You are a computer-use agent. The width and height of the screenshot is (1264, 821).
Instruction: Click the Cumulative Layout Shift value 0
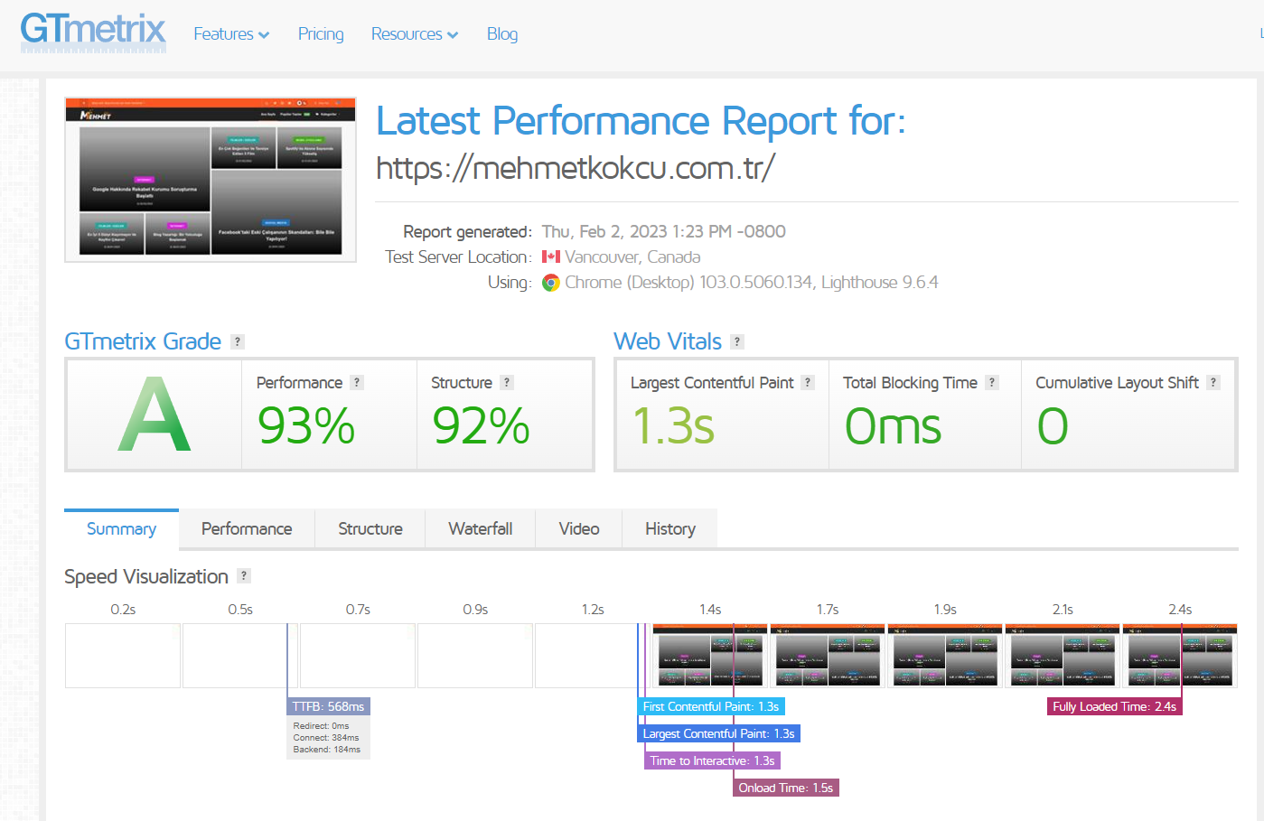tap(1053, 425)
